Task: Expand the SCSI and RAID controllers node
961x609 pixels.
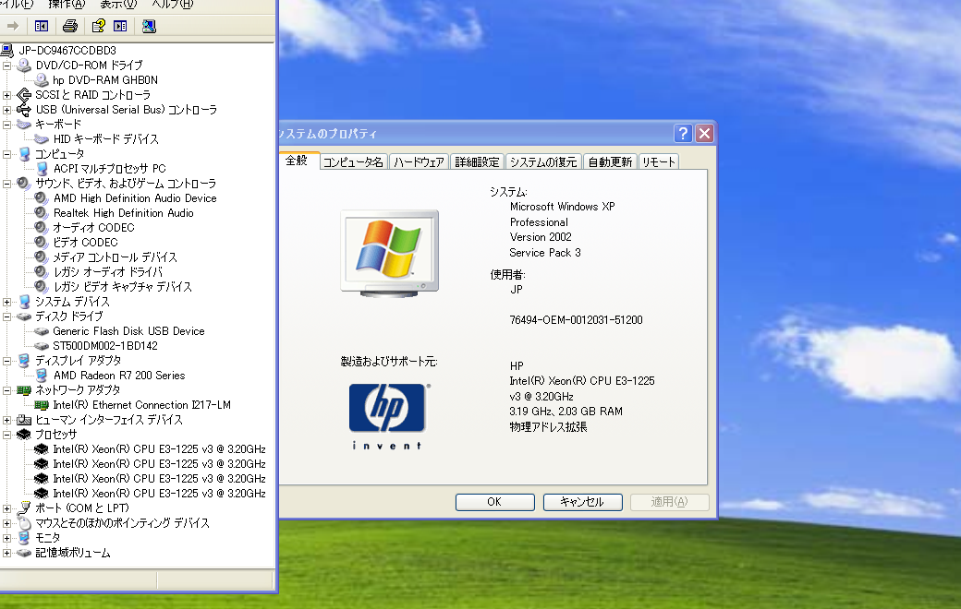Action: click(6, 95)
